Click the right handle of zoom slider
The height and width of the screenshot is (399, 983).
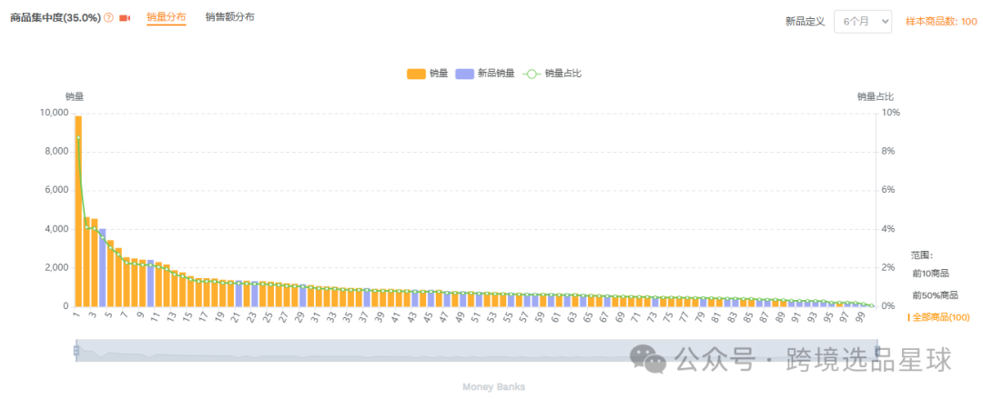coord(877,351)
